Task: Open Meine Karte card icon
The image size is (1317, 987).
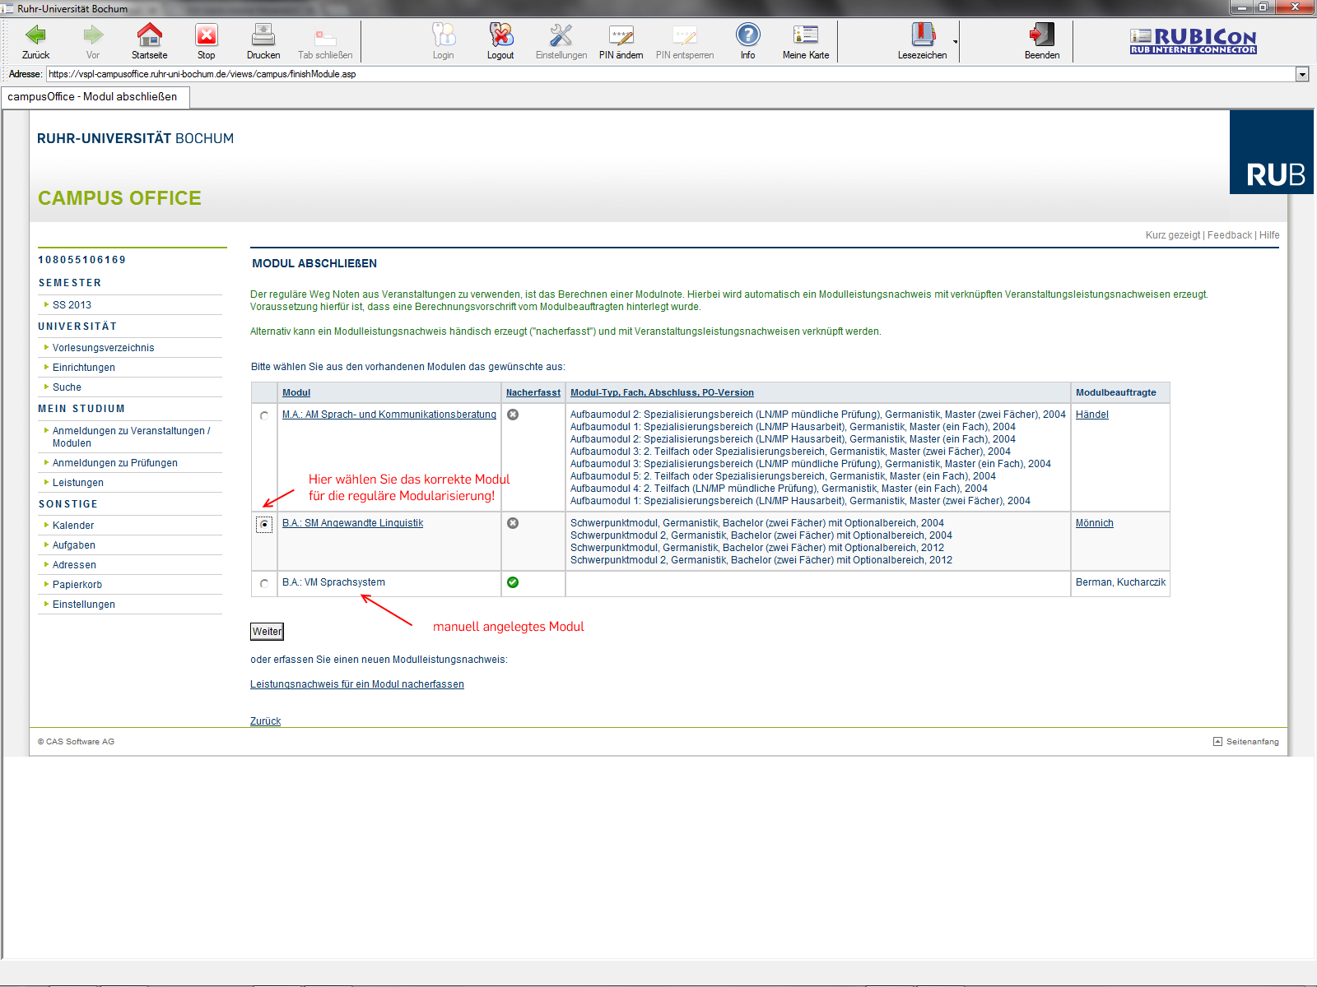Action: tap(805, 35)
